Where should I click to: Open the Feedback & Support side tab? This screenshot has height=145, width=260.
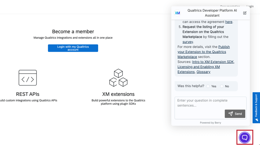[256, 108]
